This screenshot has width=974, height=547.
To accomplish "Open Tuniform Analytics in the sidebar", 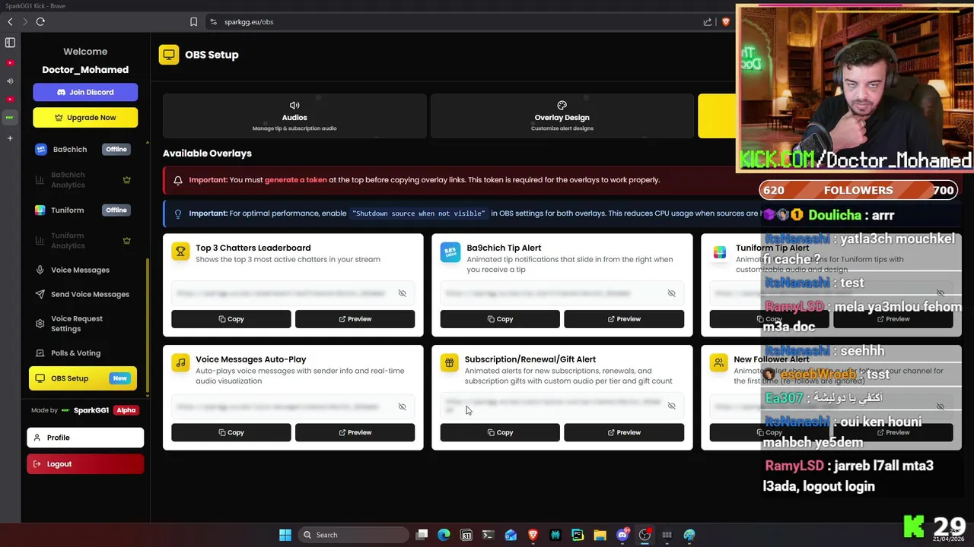I will [83, 241].
